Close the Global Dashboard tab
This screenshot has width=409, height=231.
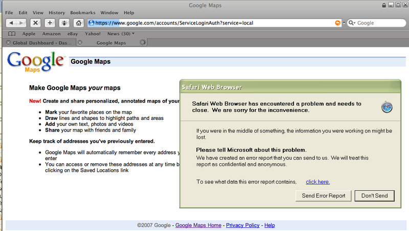[x=8, y=43]
